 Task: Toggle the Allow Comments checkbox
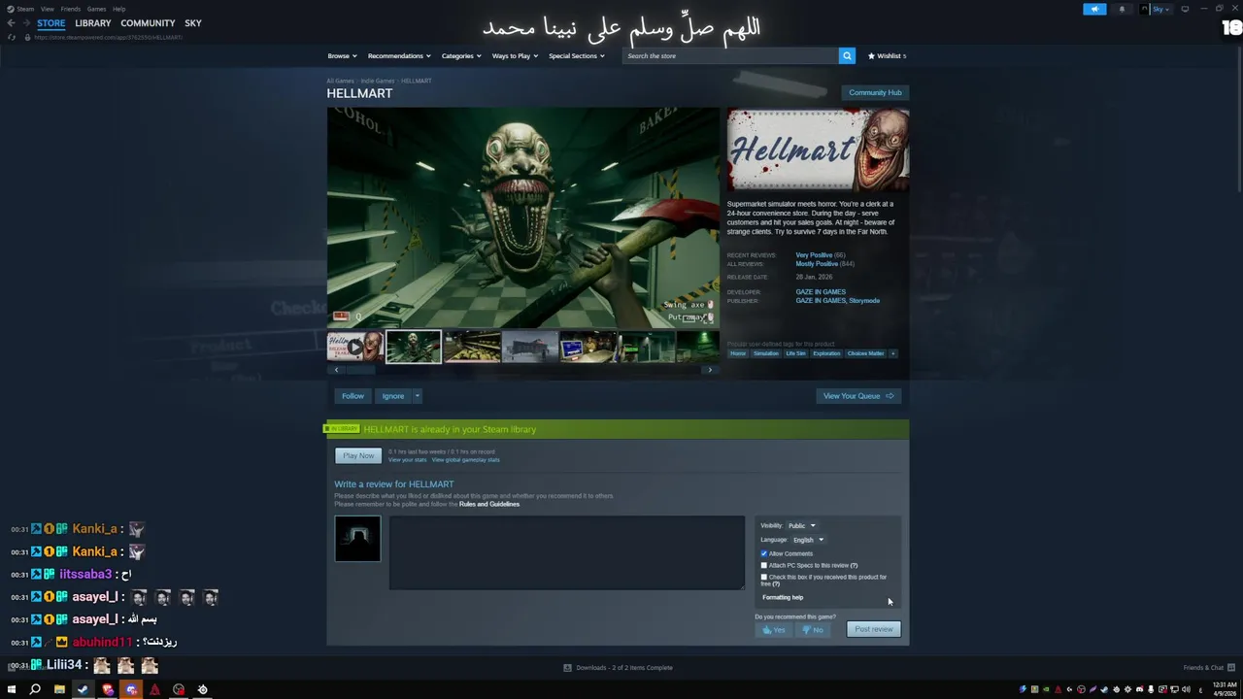763,553
